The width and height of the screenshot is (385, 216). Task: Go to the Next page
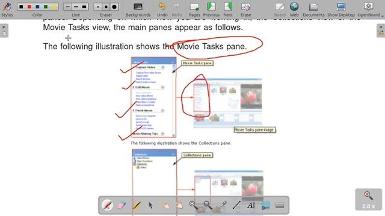click(x=228, y=10)
